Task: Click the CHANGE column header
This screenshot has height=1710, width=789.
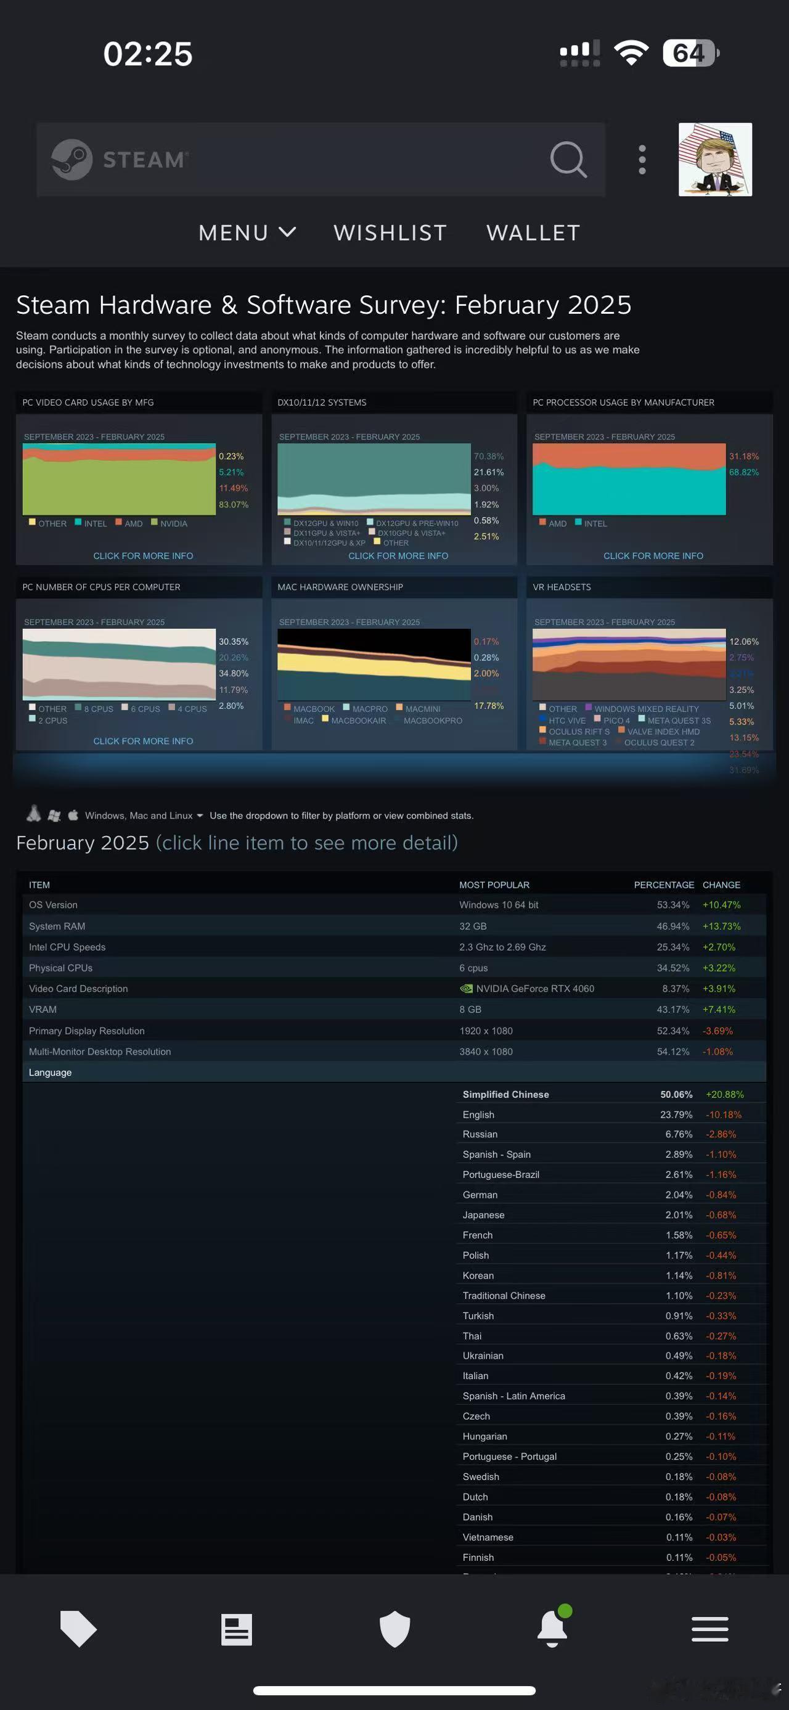Action: pos(721,885)
